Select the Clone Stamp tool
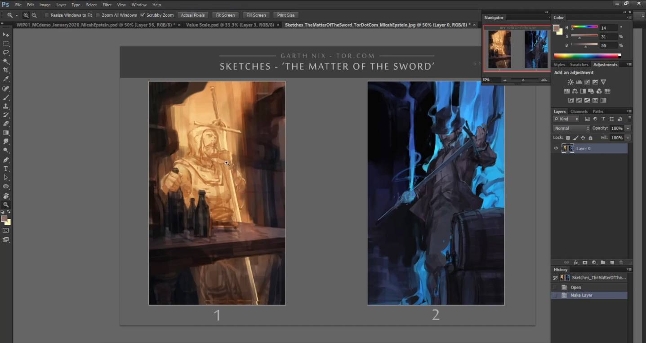Screen dimensions: 646x343 (x=6, y=106)
